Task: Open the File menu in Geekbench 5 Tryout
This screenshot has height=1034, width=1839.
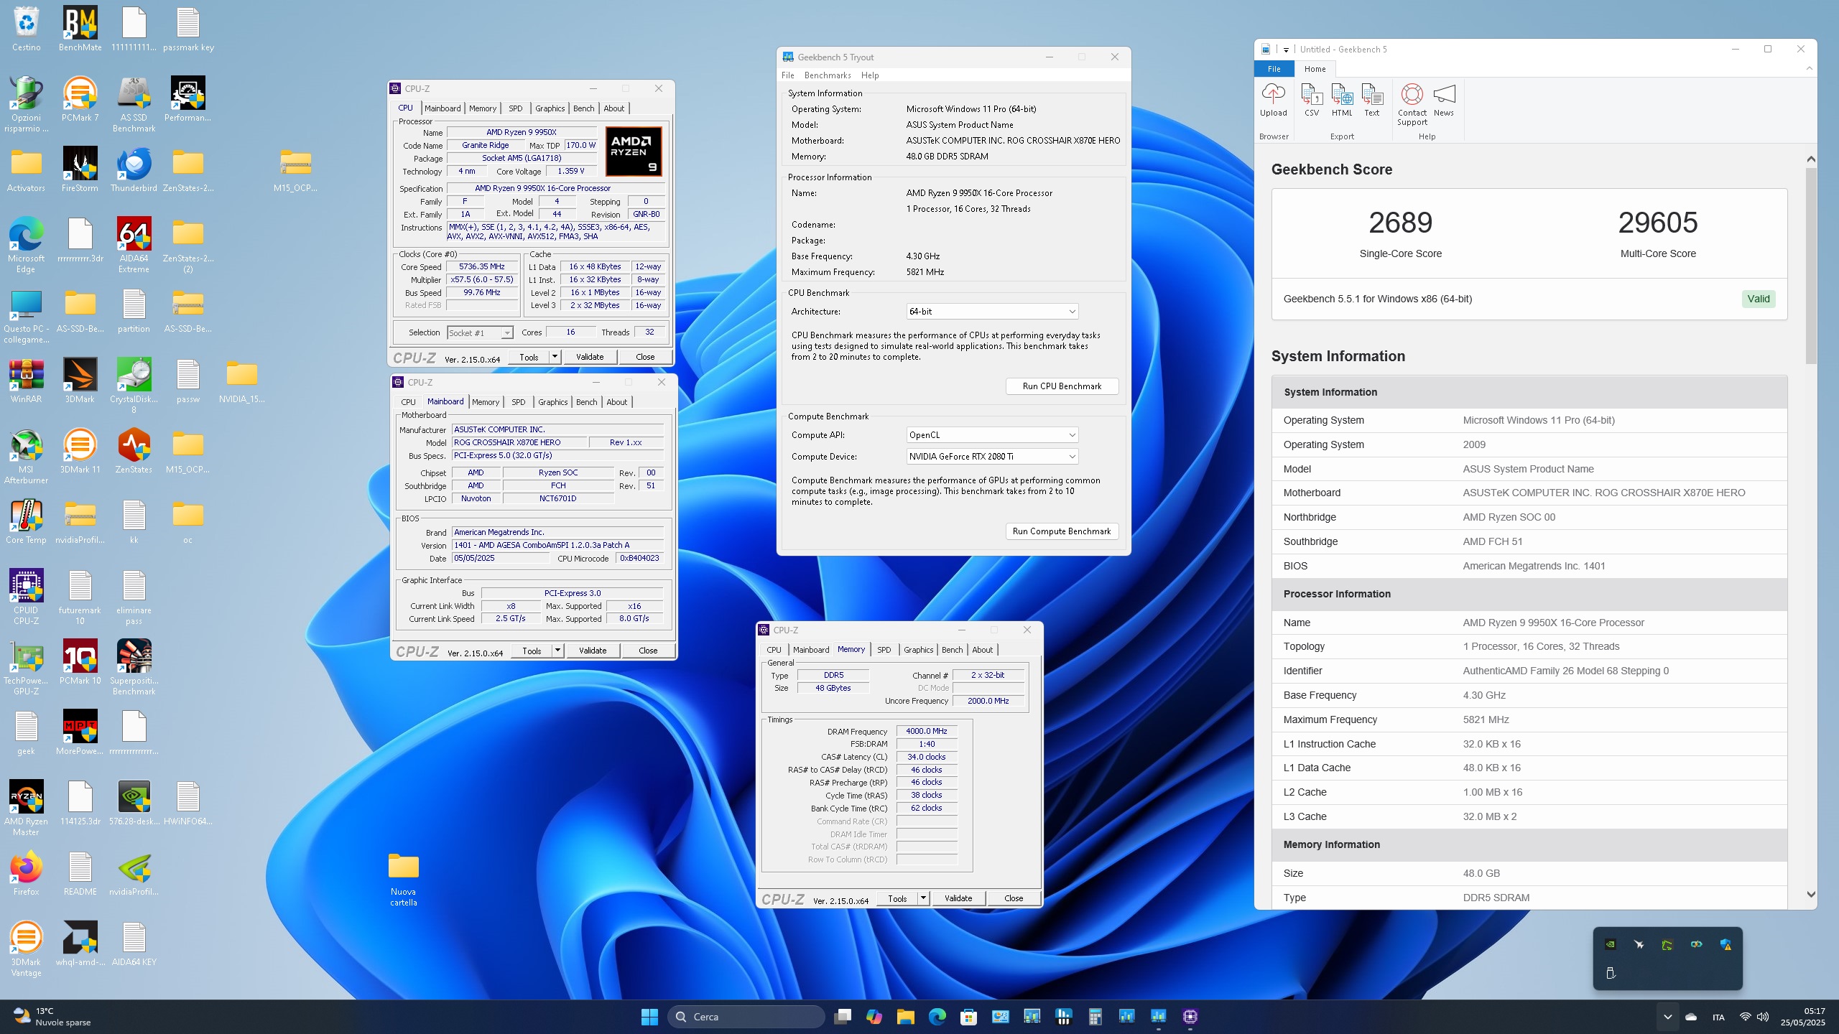Action: pos(787,75)
